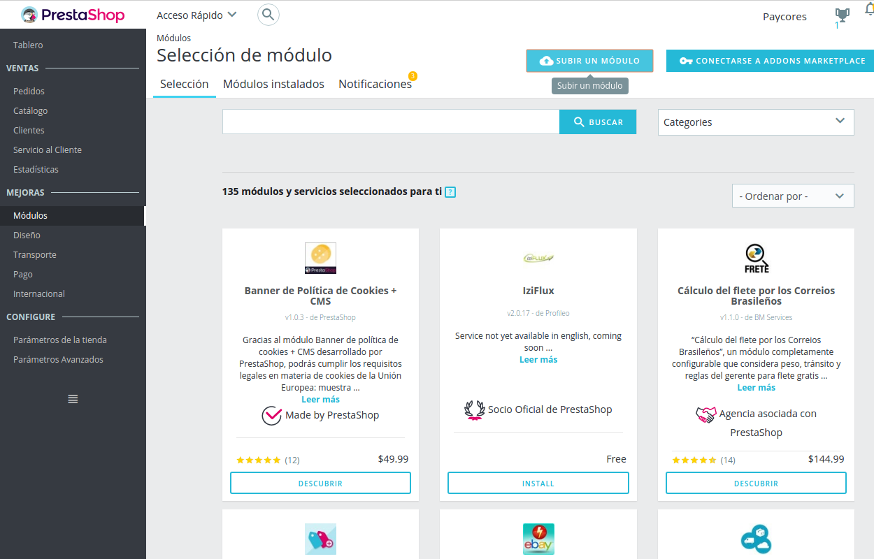Click Leer más on Cálculo del flete module
This screenshot has width=874, height=559.
[757, 387]
